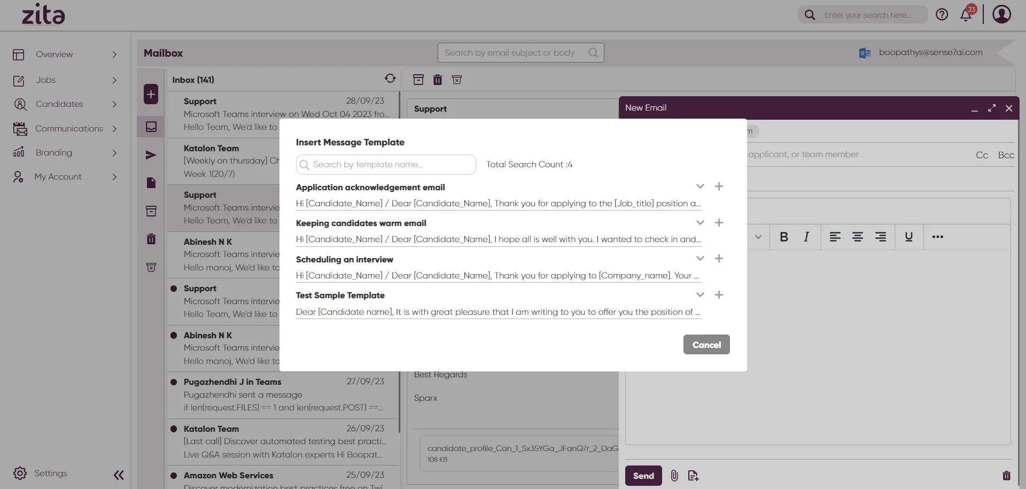Align text left in email editor
The height and width of the screenshot is (489, 1026).
[x=835, y=237]
